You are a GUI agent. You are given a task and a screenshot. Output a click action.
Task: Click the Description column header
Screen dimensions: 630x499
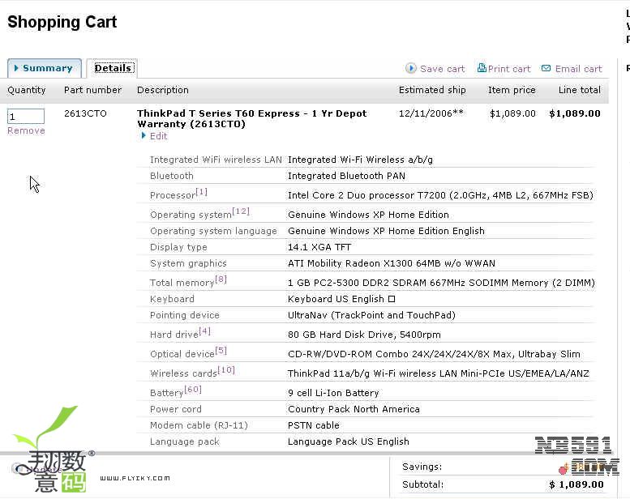tap(163, 90)
